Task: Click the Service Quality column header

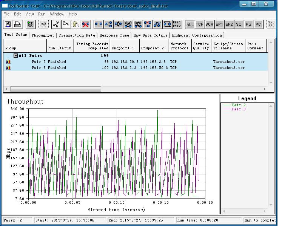Action: click(x=202, y=46)
